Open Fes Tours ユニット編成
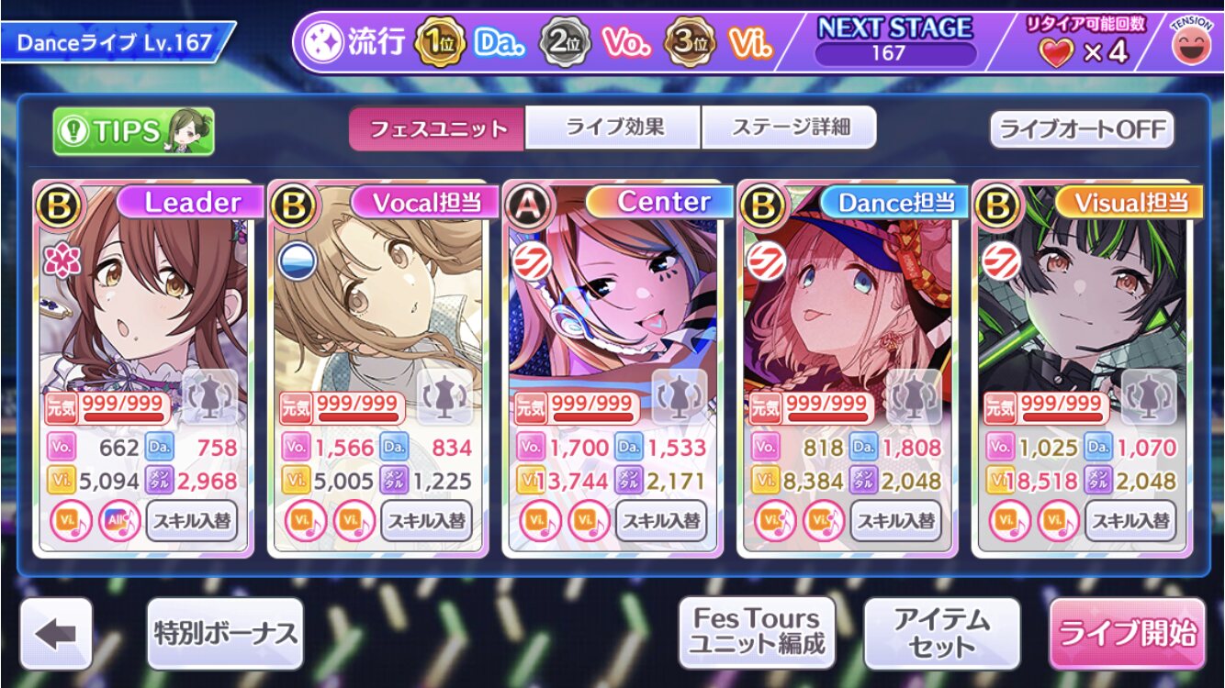 pos(757,632)
